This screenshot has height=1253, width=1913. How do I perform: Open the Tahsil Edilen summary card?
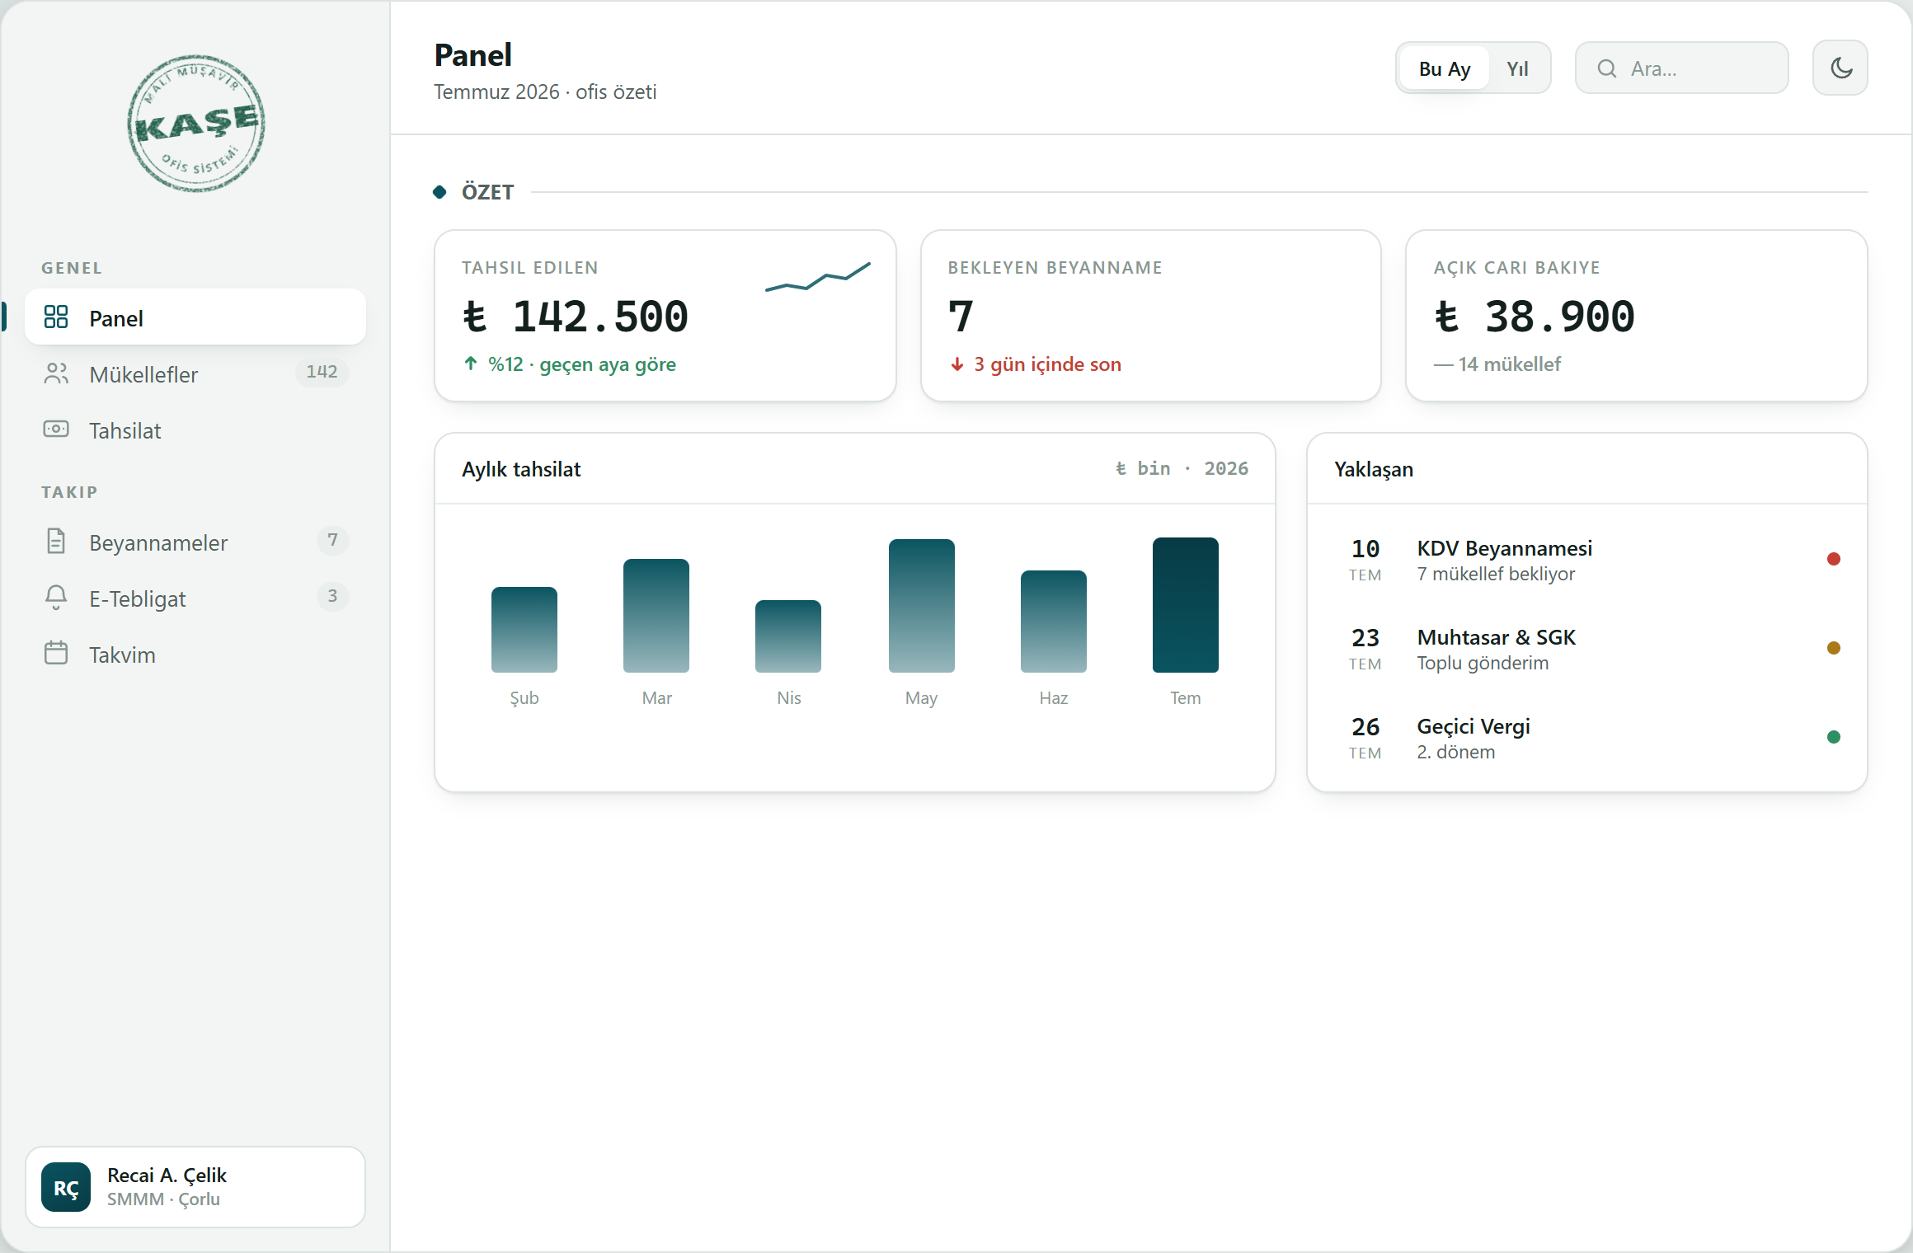(665, 316)
